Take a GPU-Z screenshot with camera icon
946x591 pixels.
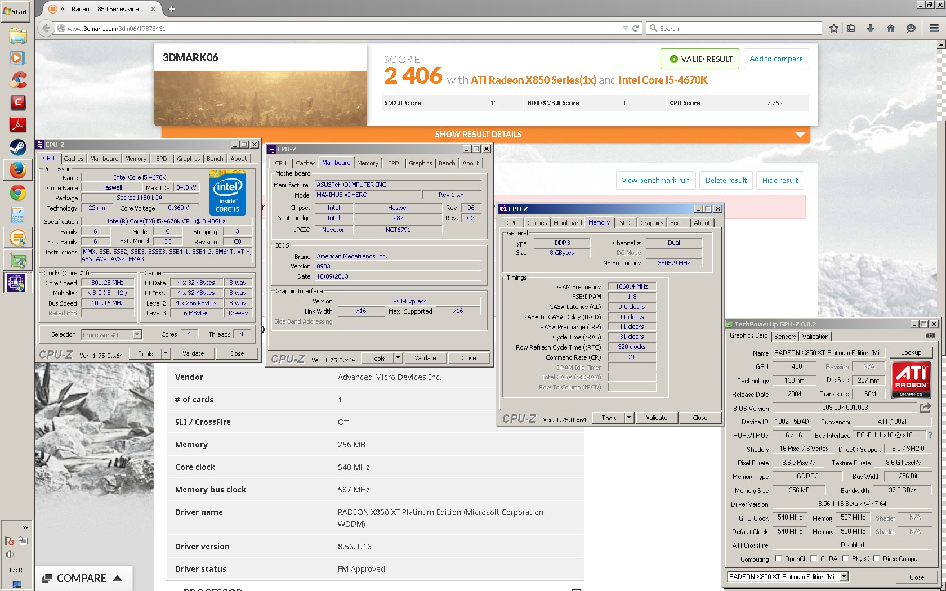tap(931, 335)
